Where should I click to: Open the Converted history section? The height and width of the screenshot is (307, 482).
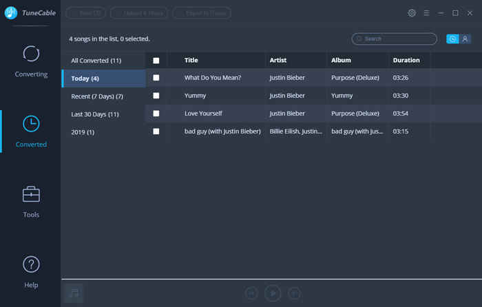[x=31, y=131]
